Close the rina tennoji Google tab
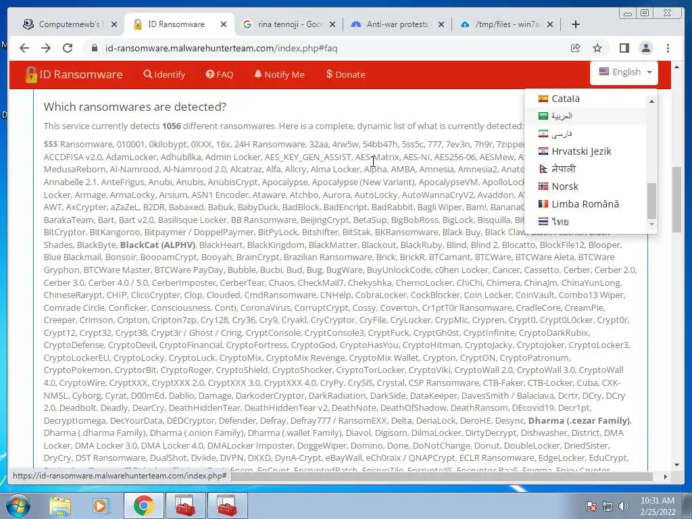This screenshot has height=519, width=692. (332, 24)
